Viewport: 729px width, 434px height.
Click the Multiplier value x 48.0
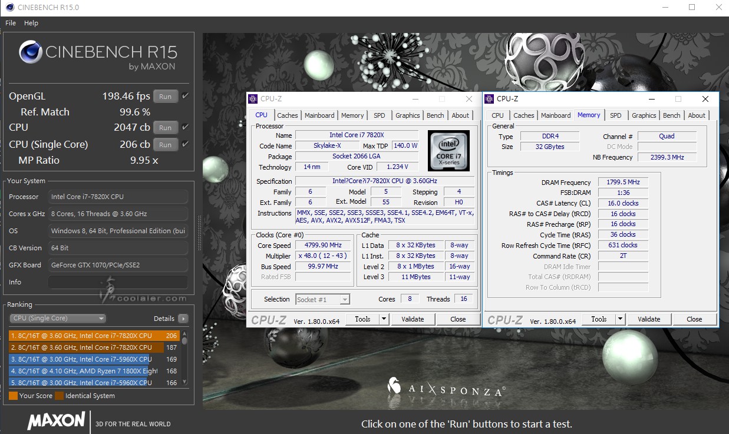coord(324,256)
